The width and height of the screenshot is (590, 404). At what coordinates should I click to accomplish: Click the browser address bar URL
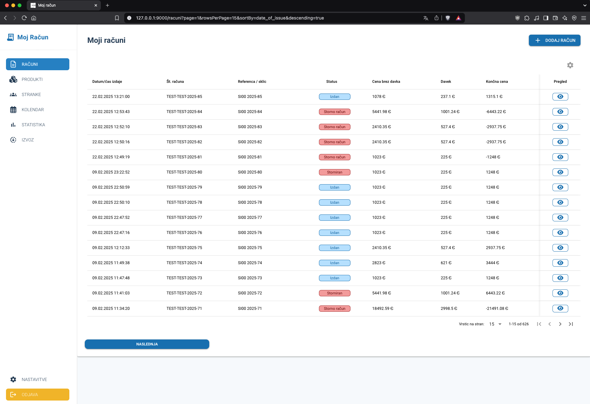pyautogui.click(x=230, y=18)
